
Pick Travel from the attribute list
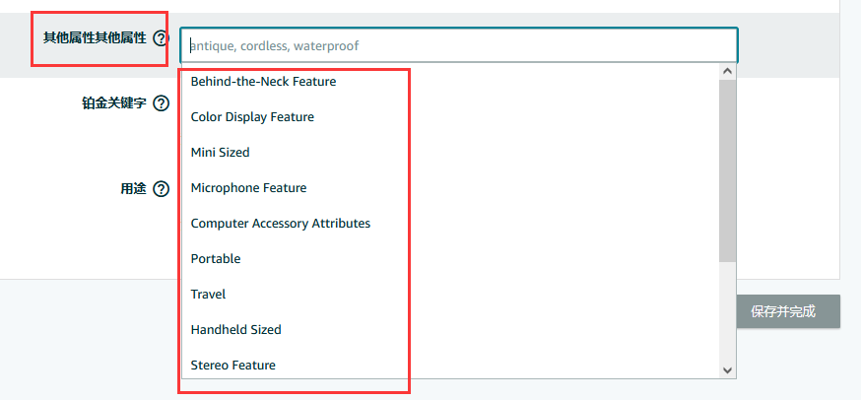click(x=208, y=295)
